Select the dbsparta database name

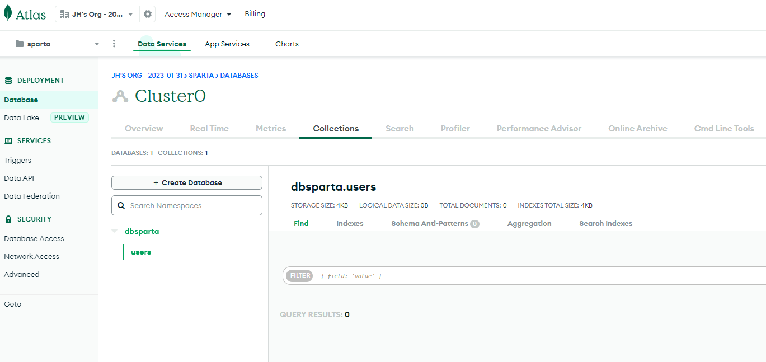click(x=142, y=231)
